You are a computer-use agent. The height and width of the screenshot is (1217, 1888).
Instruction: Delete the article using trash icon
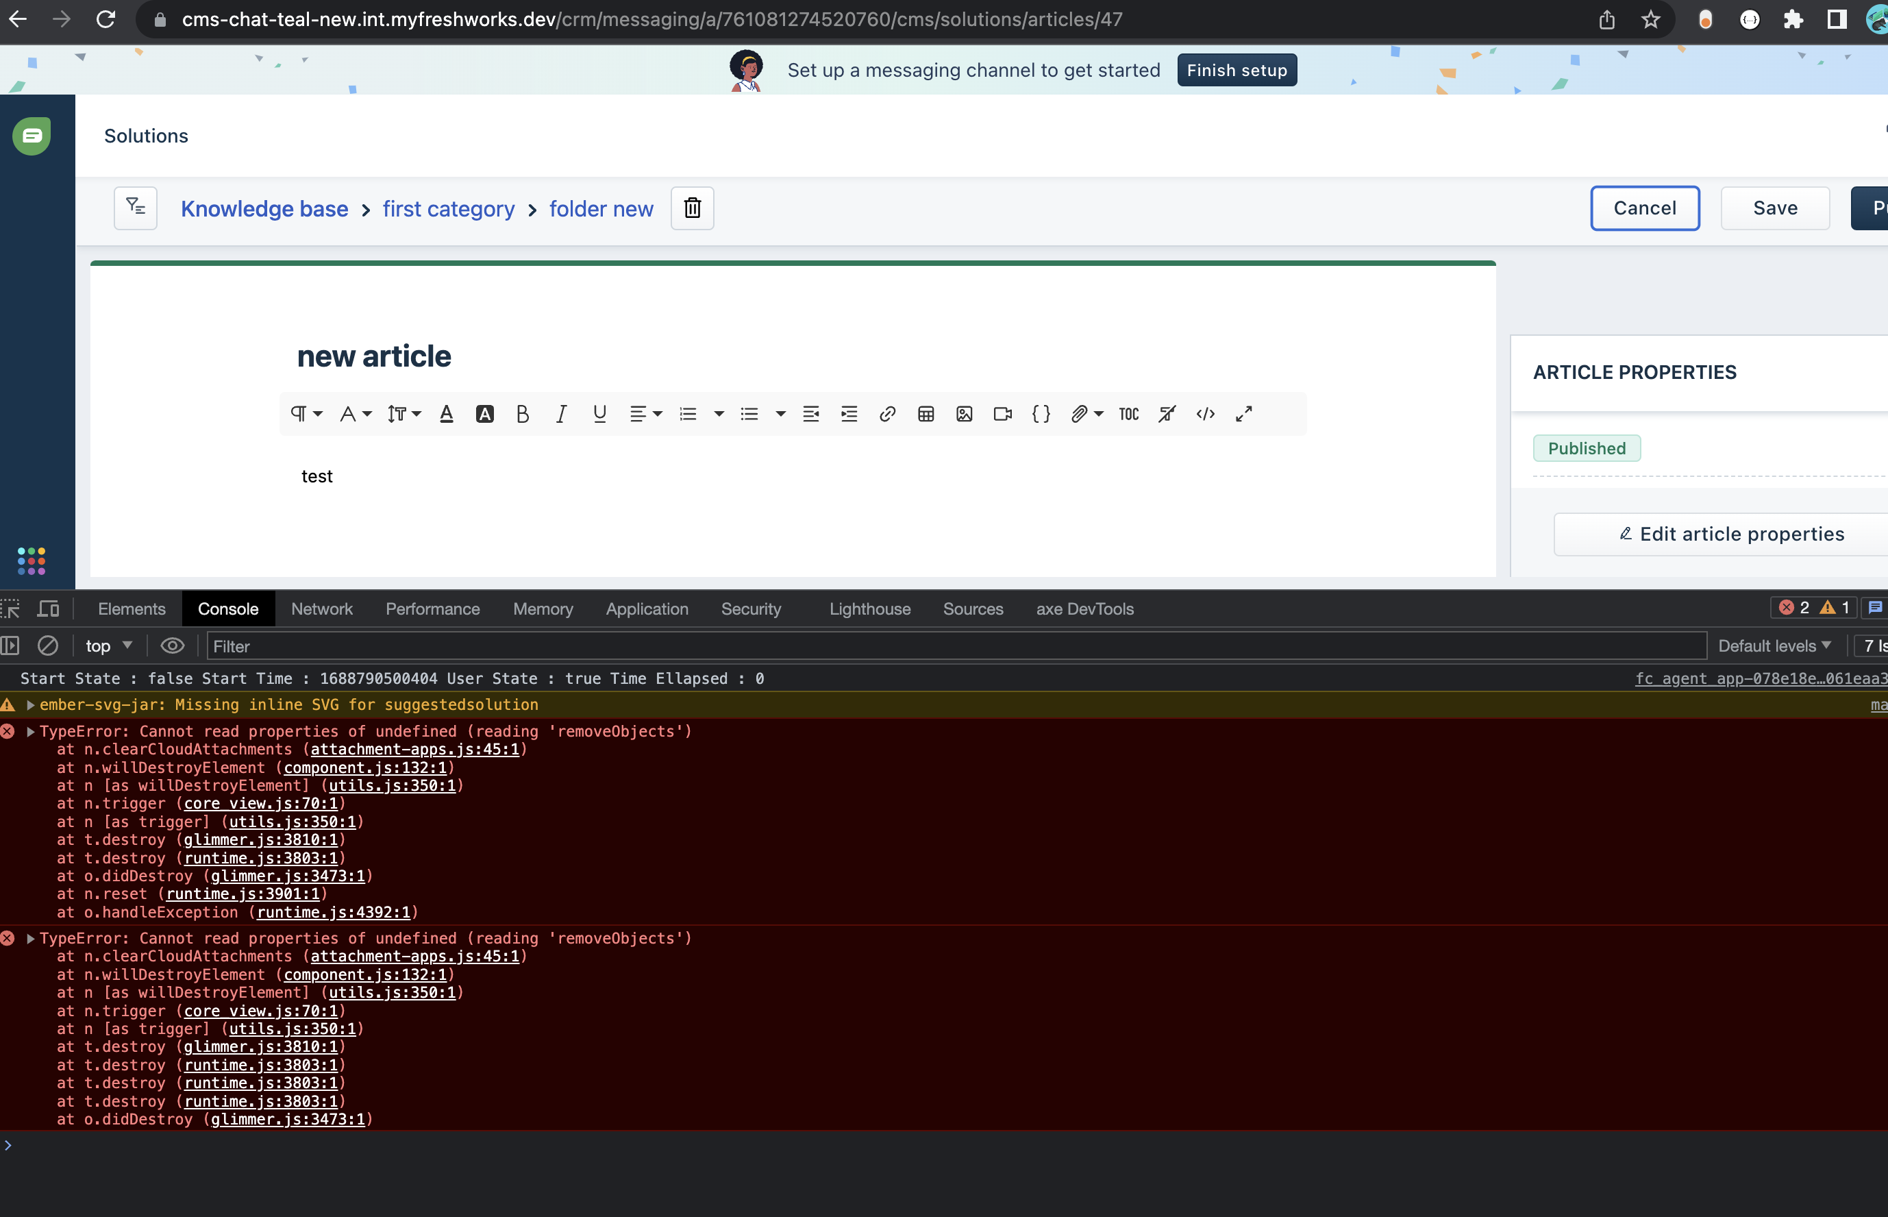pyautogui.click(x=692, y=208)
